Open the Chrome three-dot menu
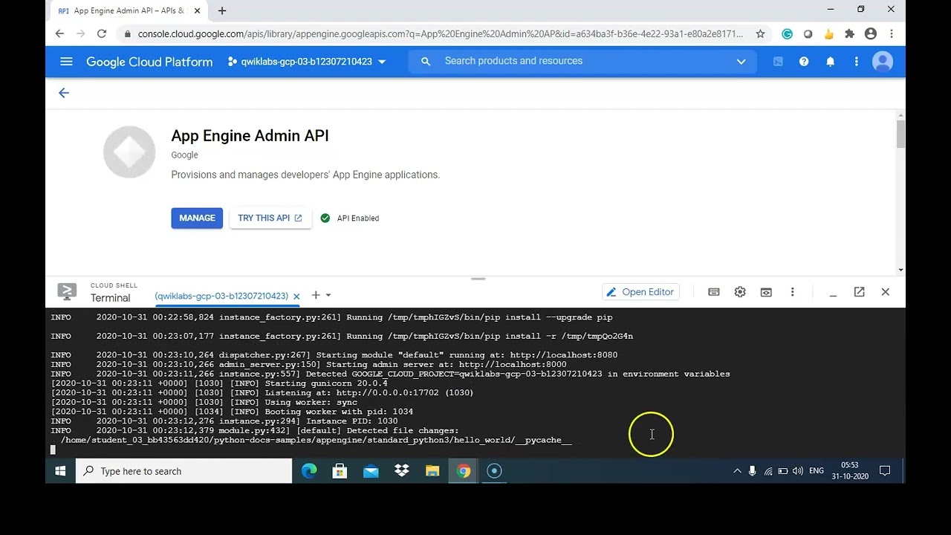This screenshot has height=535, width=951. coord(892,33)
